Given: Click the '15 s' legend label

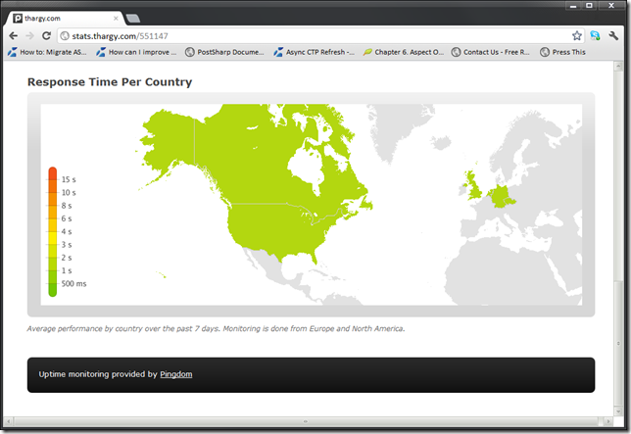Looking at the screenshot, I should tap(69, 179).
